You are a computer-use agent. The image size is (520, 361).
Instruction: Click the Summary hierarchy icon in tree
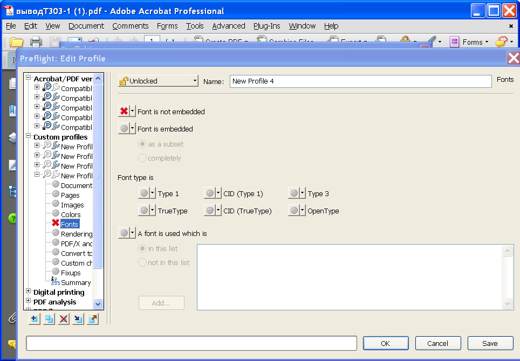tap(55, 281)
